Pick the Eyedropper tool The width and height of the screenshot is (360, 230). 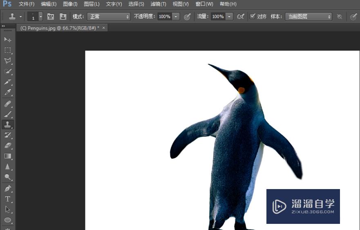(8, 93)
